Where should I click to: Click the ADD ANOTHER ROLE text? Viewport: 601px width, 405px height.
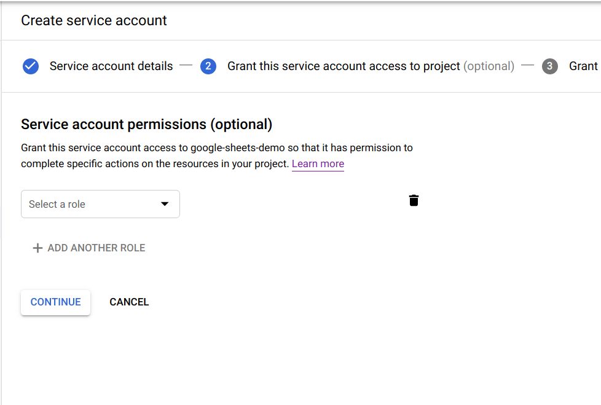(96, 248)
